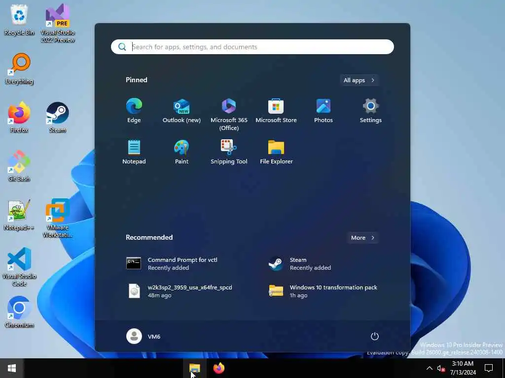Select Visual Studio 2022 Preview shortcut
The height and width of the screenshot is (378, 505).
58,23
